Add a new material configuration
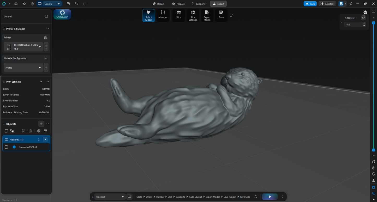The height and width of the screenshot is (202, 377). (46, 59)
